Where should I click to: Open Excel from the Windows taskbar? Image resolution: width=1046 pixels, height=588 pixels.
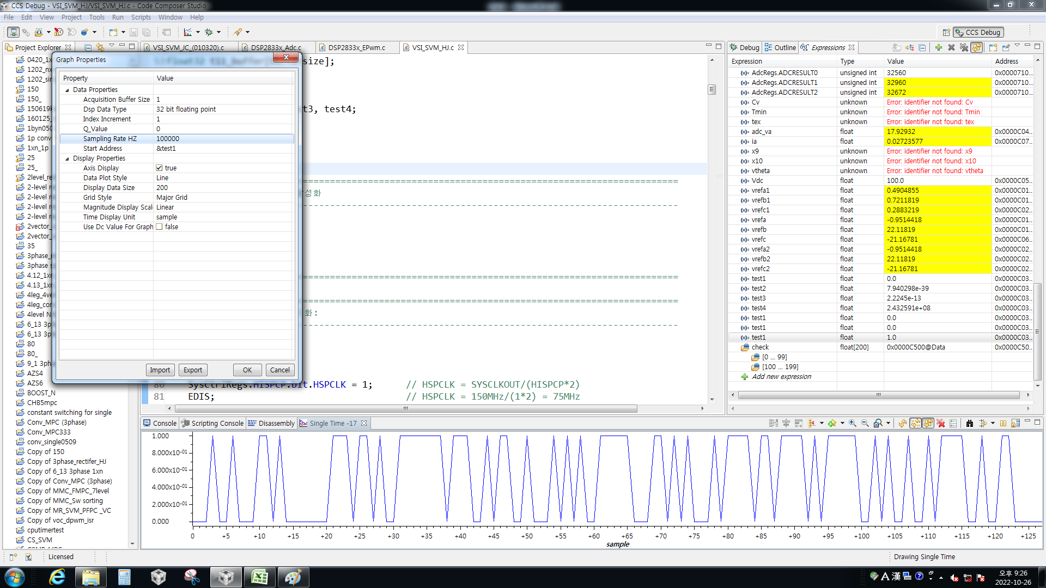click(259, 577)
